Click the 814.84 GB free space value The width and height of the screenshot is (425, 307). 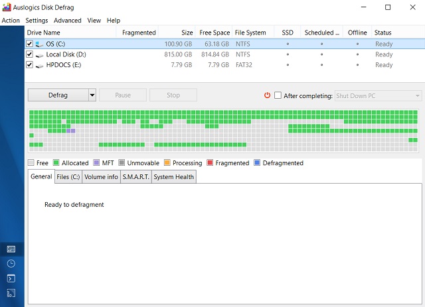(215, 54)
